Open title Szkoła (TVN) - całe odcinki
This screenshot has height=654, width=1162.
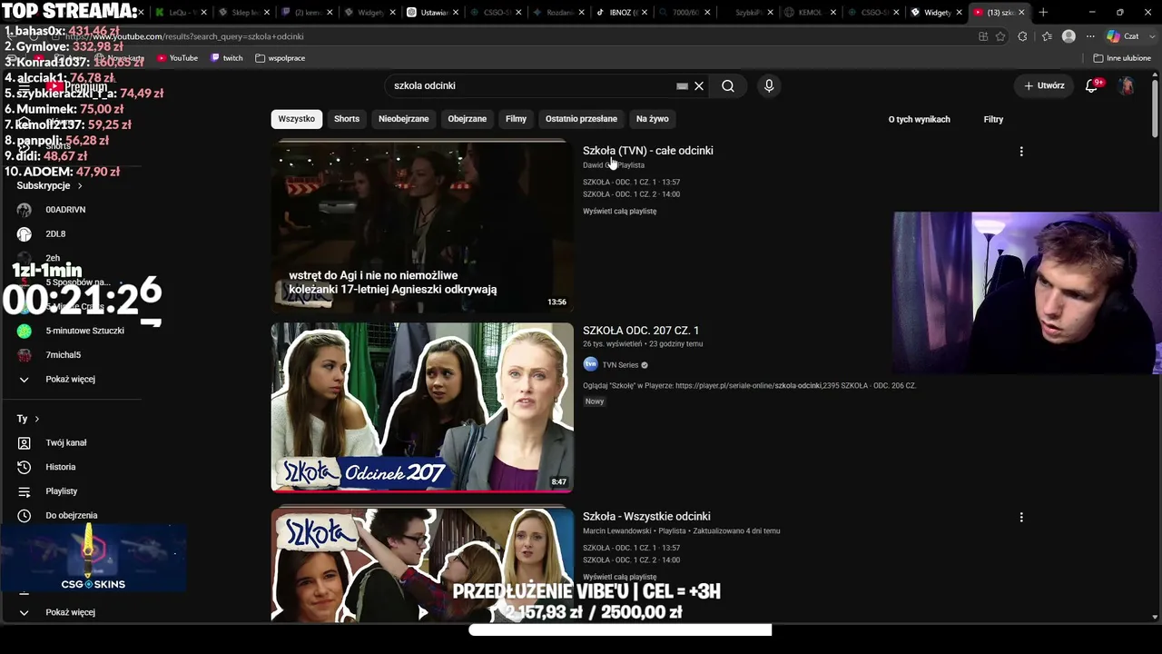pos(648,151)
